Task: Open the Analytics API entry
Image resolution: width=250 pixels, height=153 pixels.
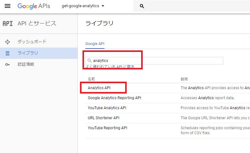Action: pyautogui.click(x=99, y=88)
